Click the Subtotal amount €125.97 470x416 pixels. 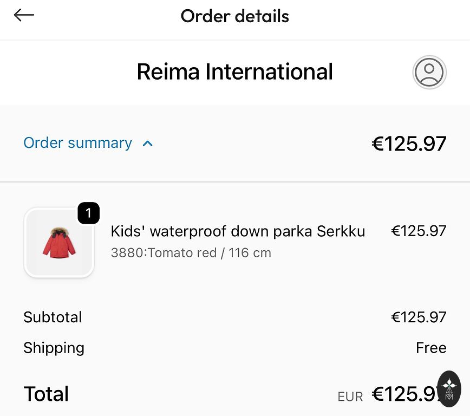(419, 317)
